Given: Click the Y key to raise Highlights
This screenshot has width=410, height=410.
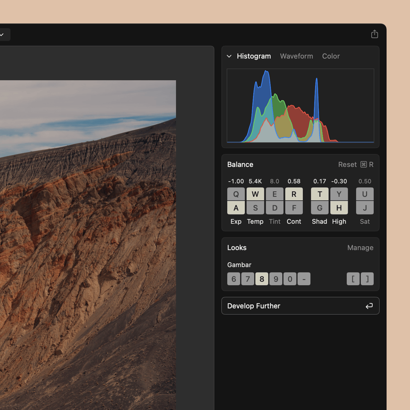Looking at the screenshot, I should pyautogui.click(x=339, y=194).
